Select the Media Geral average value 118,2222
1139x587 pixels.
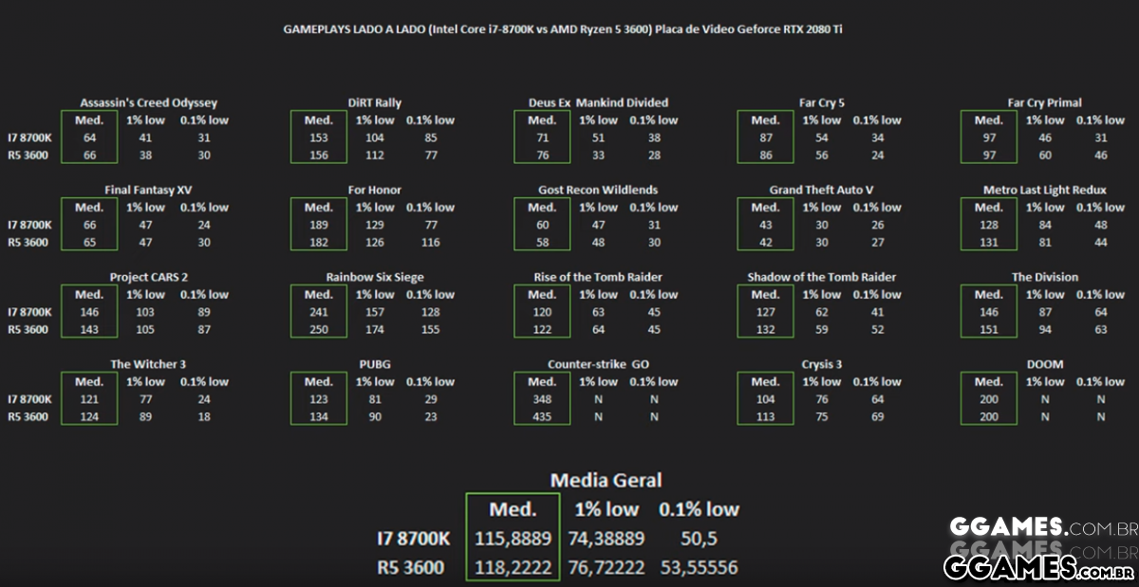(512, 567)
